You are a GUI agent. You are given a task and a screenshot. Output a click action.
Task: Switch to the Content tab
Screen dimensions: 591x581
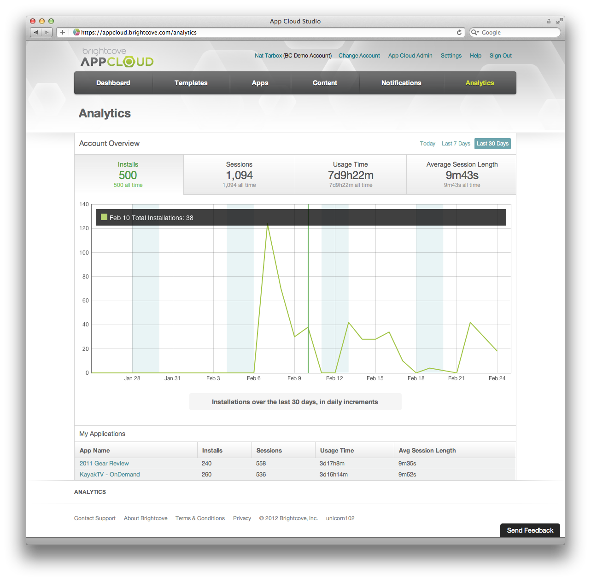[x=325, y=83]
